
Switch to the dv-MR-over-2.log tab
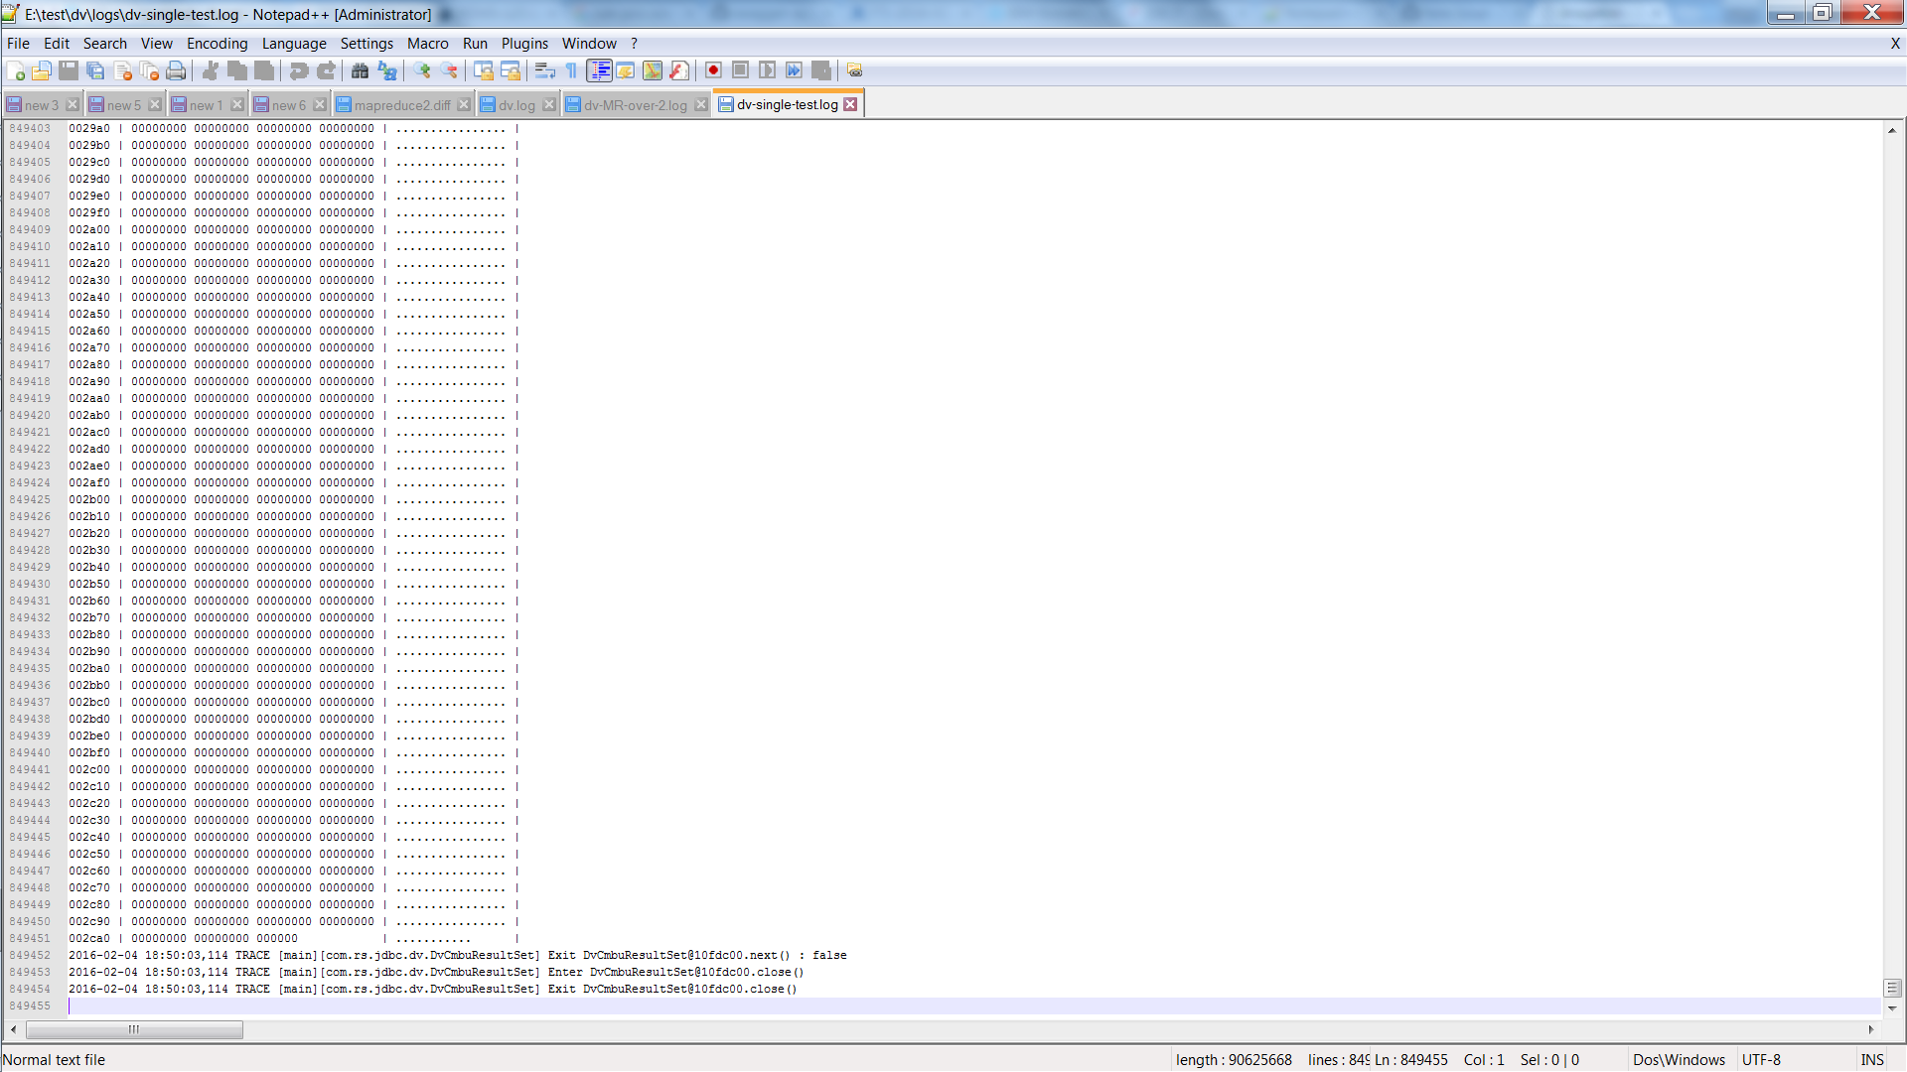coord(635,105)
